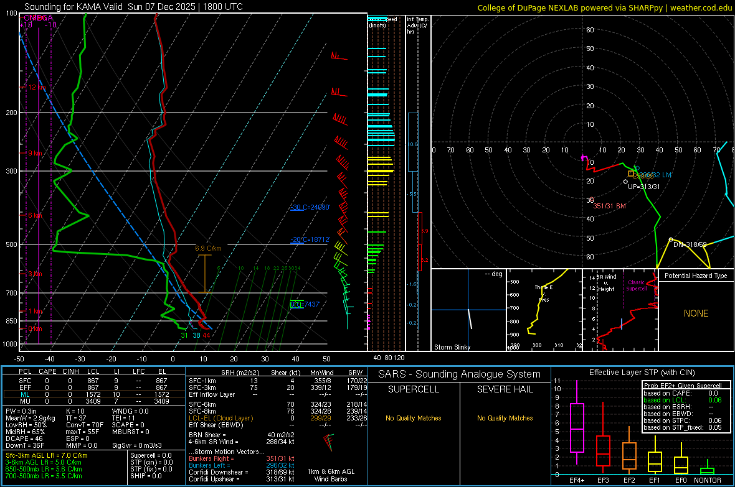Click the orange "6.9 C/km" lapse rate label

208,249
